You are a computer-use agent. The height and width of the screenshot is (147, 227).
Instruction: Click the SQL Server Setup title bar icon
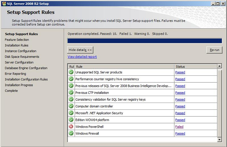pos(4,4)
